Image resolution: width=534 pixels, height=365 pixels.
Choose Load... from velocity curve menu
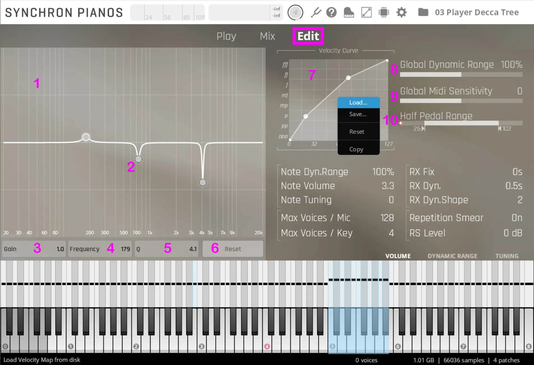pyautogui.click(x=358, y=102)
